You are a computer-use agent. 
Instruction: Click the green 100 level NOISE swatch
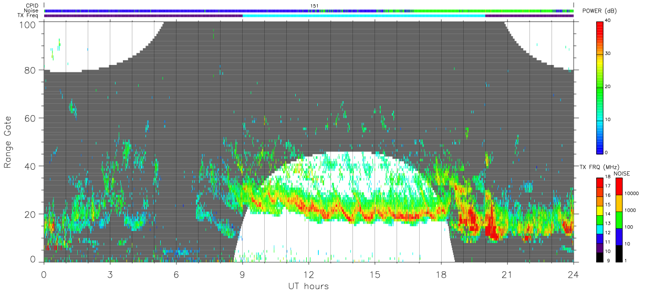pos(619,220)
